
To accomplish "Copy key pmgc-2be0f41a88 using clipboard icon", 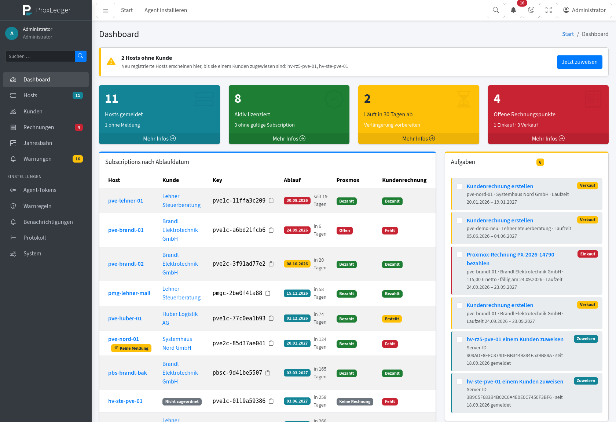I will tap(268, 293).
